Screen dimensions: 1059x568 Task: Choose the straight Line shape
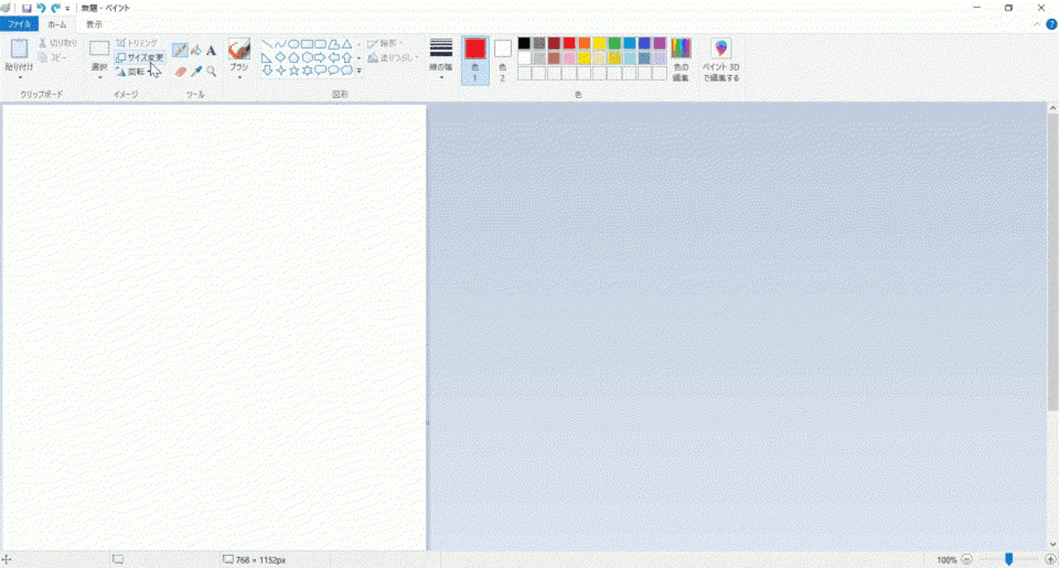pos(267,44)
